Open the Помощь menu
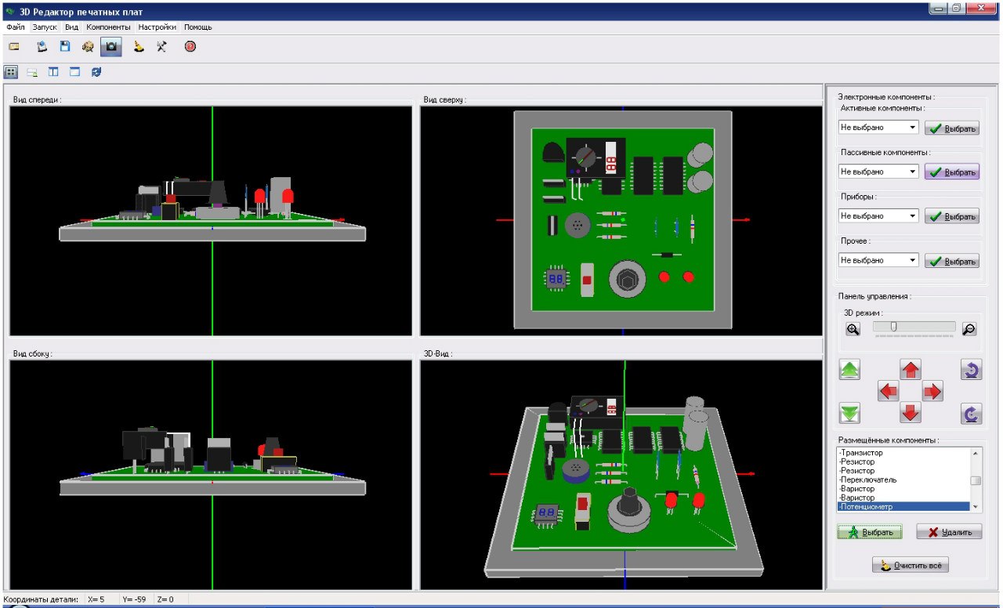The height and width of the screenshot is (608, 1003). pyautogui.click(x=198, y=27)
